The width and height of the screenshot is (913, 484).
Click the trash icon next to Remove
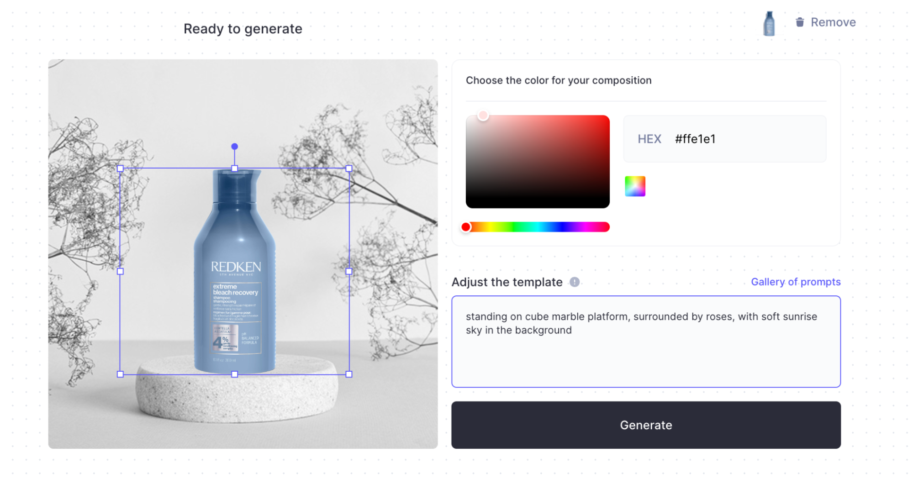(800, 22)
